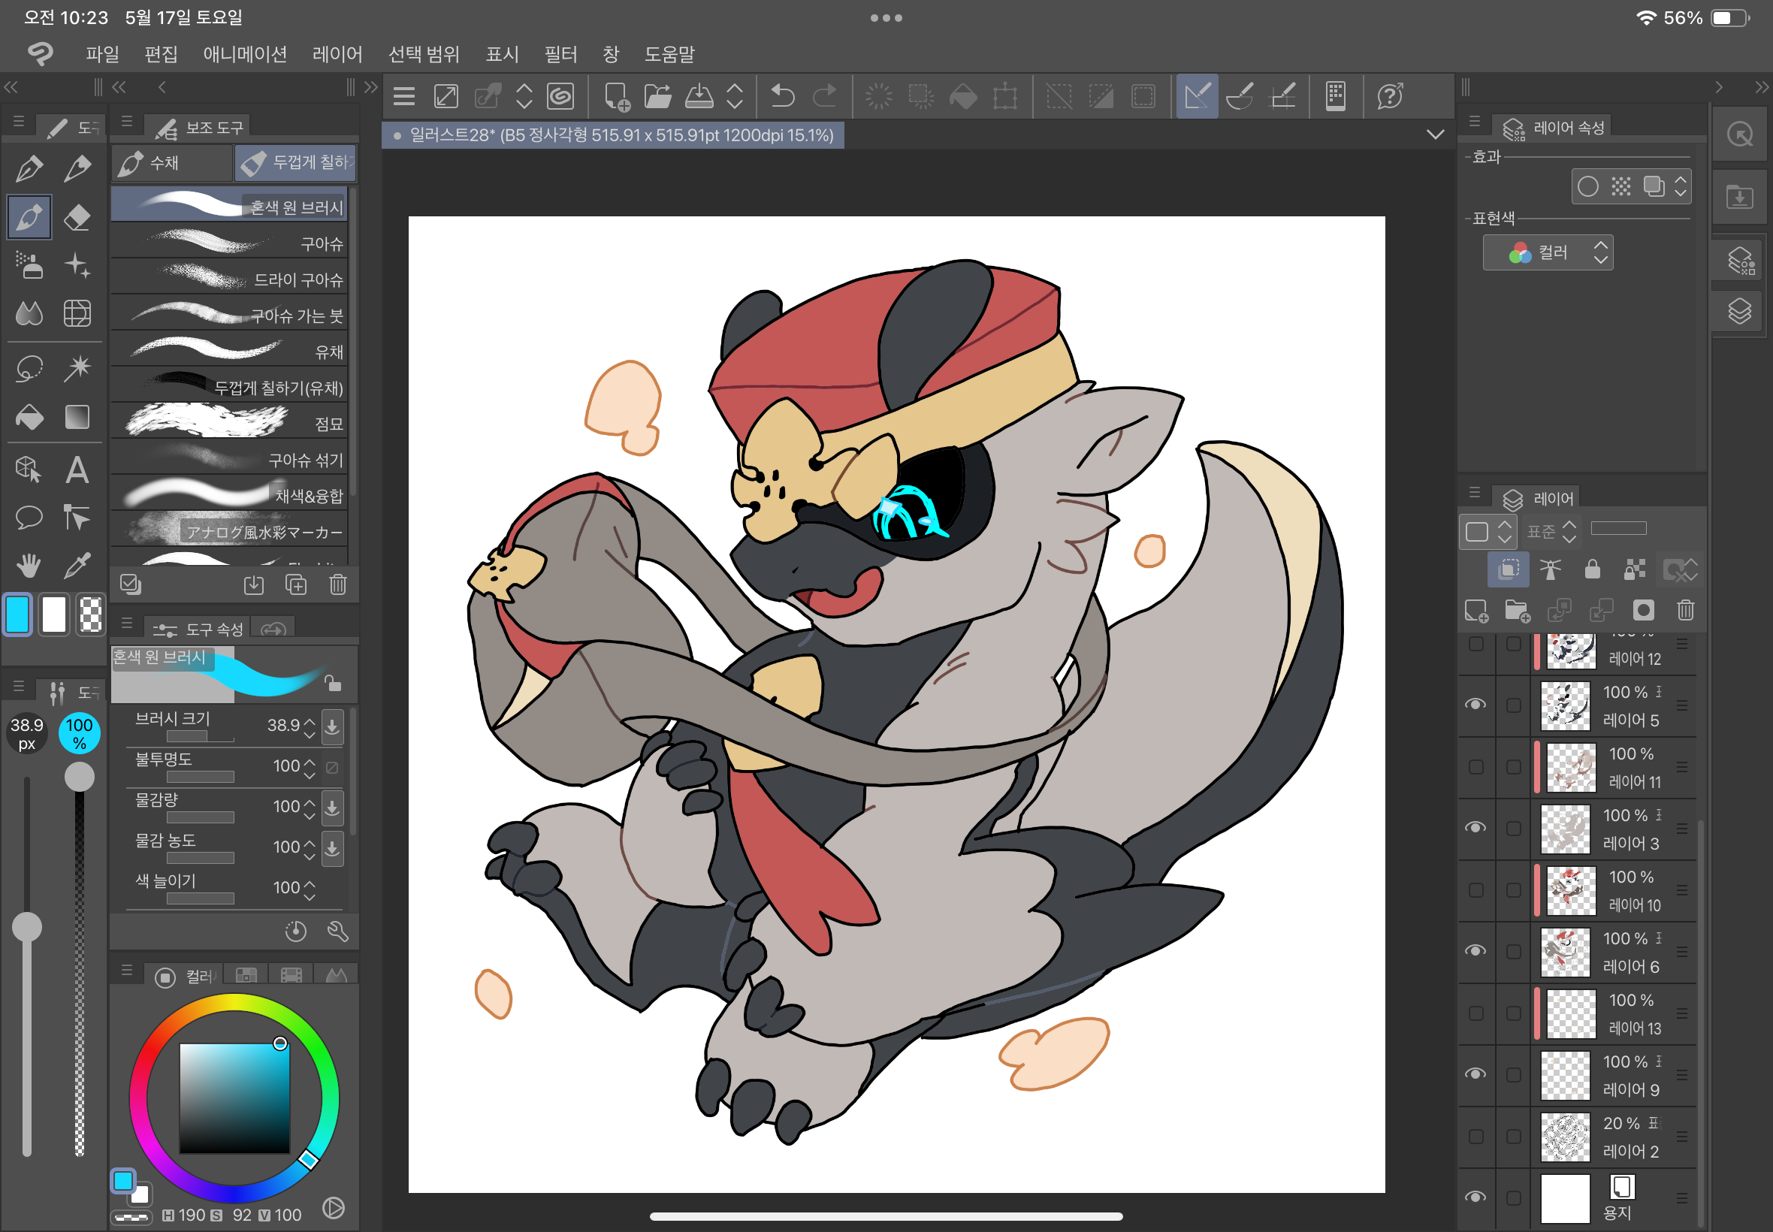The height and width of the screenshot is (1232, 1773).
Task: Lock the layer with padlock icon
Action: [1593, 569]
